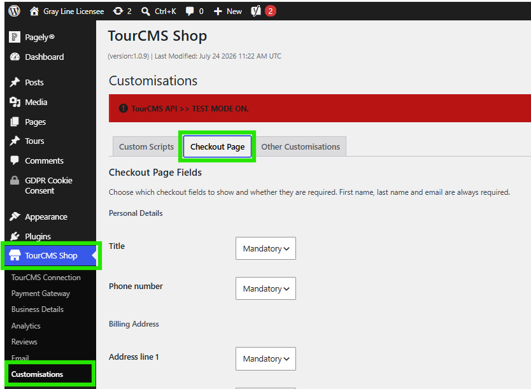This screenshot has height=389, width=531.
Task: Click the WordPress logo icon
Action: (x=14, y=11)
